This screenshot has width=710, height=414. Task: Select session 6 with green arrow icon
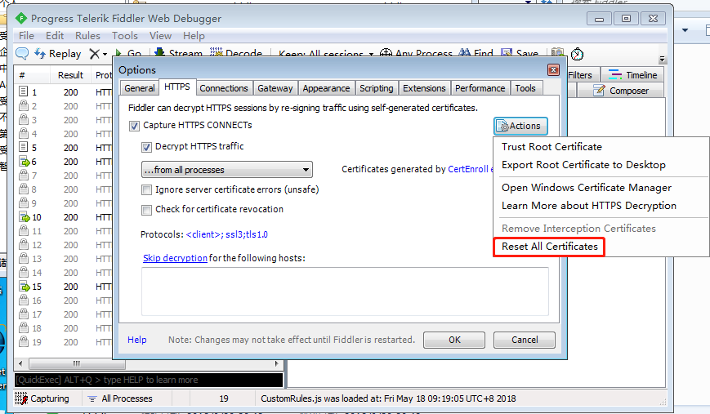[24, 161]
